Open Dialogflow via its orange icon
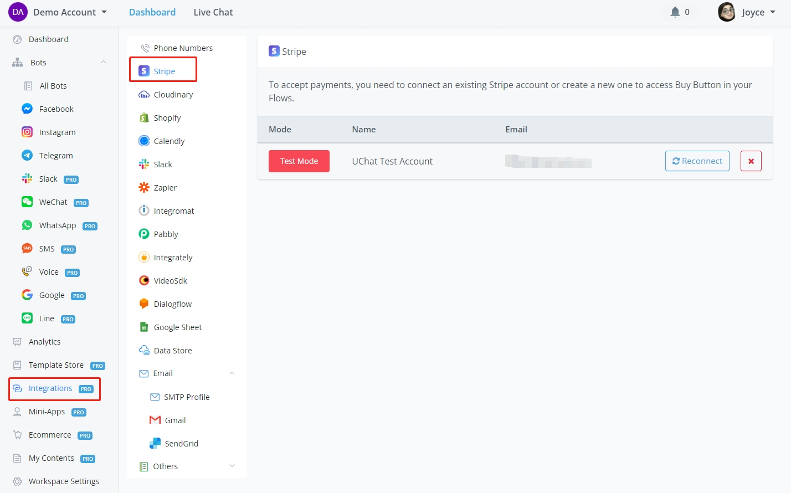This screenshot has width=791, height=493. [144, 304]
